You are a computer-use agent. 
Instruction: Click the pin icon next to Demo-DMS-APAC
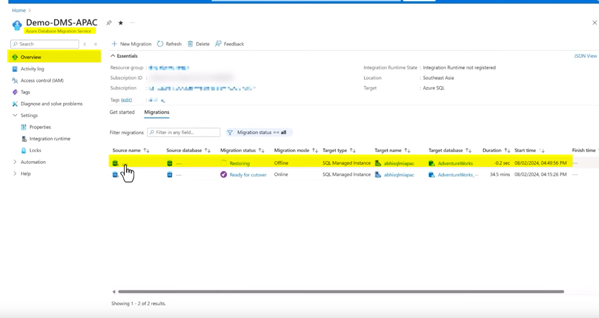point(109,23)
